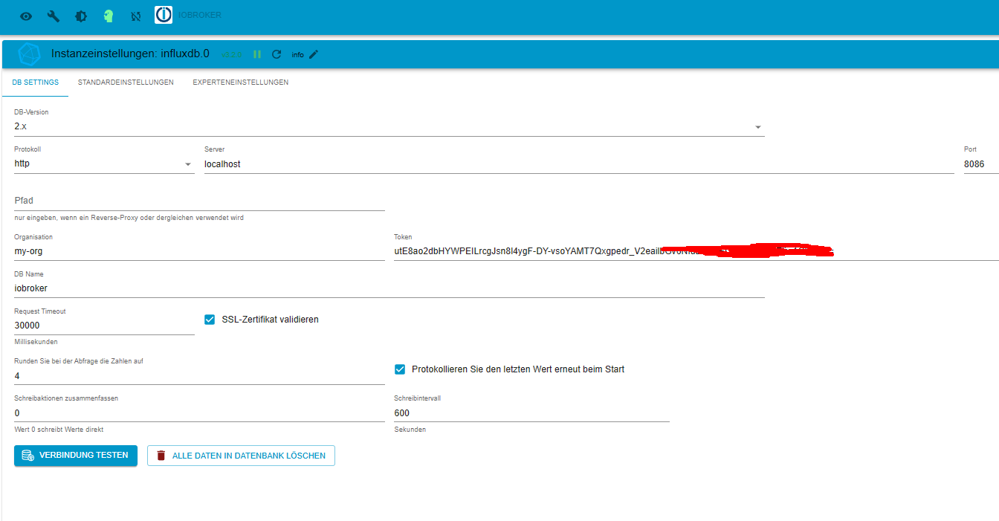Click the Instanzeinstellungen: influxdb.0 title
This screenshot has width=999, height=521.
coord(130,54)
